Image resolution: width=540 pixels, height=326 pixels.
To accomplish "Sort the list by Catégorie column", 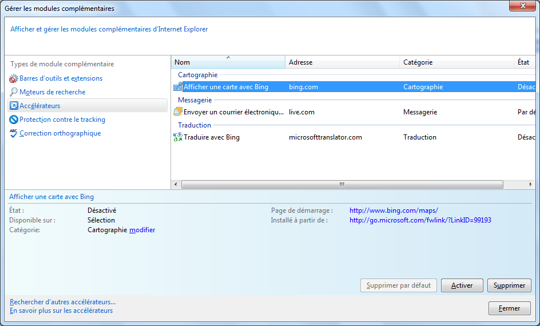I will [456, 62].
